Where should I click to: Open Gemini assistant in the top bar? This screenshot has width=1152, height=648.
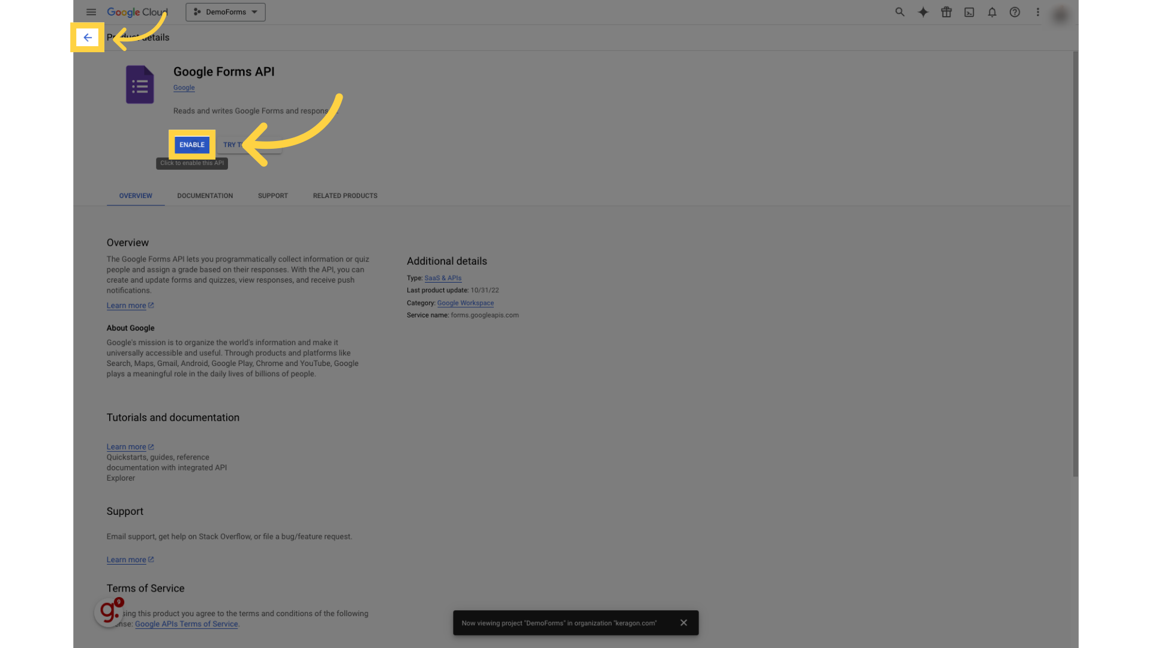(923, 12)
